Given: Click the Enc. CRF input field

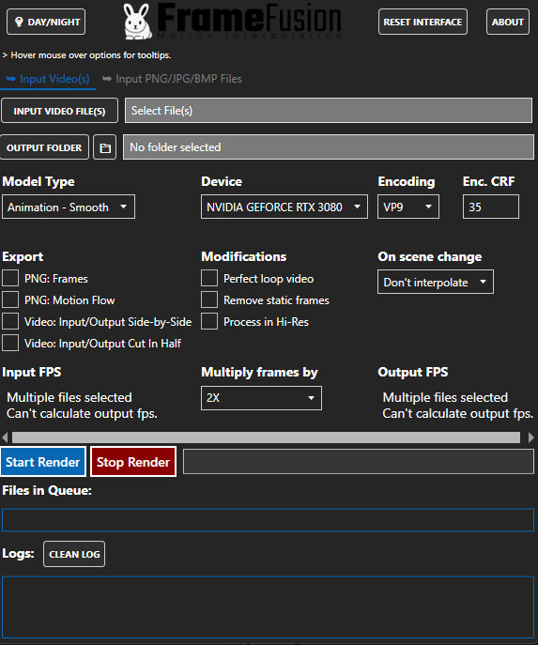Looking at the screenshot, I should pyautogui.click(x=491, y=207).
